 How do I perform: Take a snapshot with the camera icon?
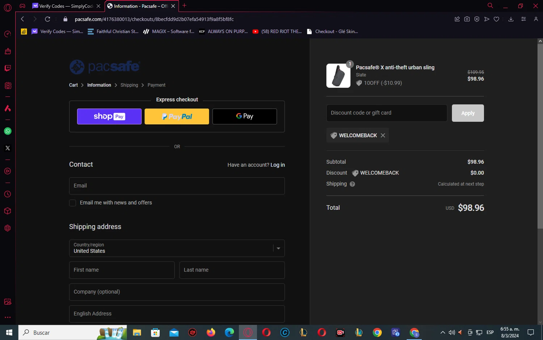467,19
